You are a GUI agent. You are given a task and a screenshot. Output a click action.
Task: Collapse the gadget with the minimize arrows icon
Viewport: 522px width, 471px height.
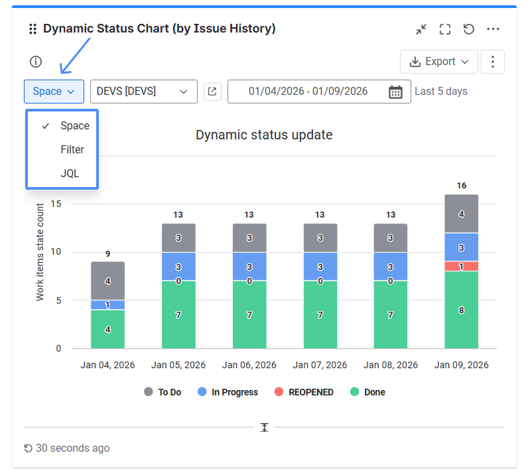421,29
